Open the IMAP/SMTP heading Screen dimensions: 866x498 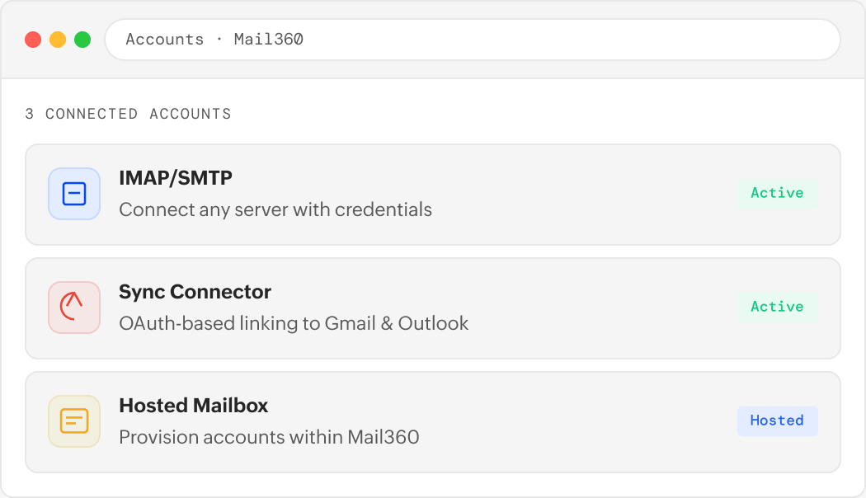tap(175, 178)
